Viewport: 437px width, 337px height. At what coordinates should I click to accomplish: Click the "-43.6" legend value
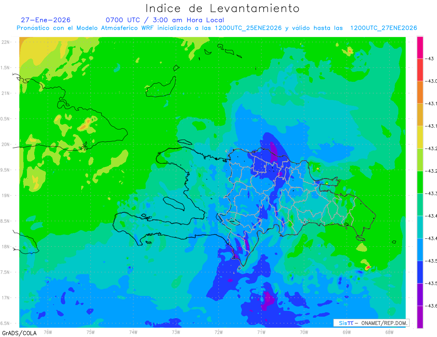tap(431, 305)
